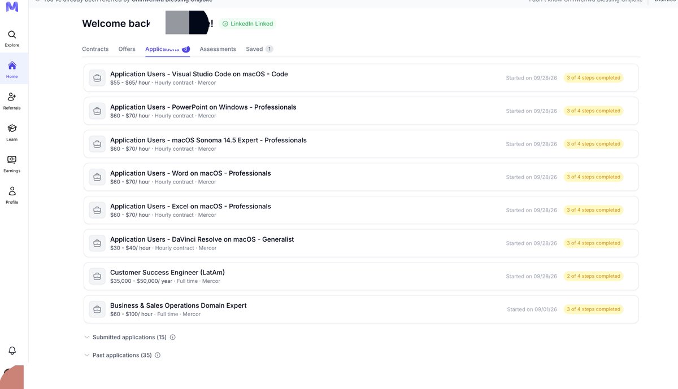This screenshot has height=389, width=678.
Task: Click '$55 - $65/ hour' rate text
Action: [130, 82]
